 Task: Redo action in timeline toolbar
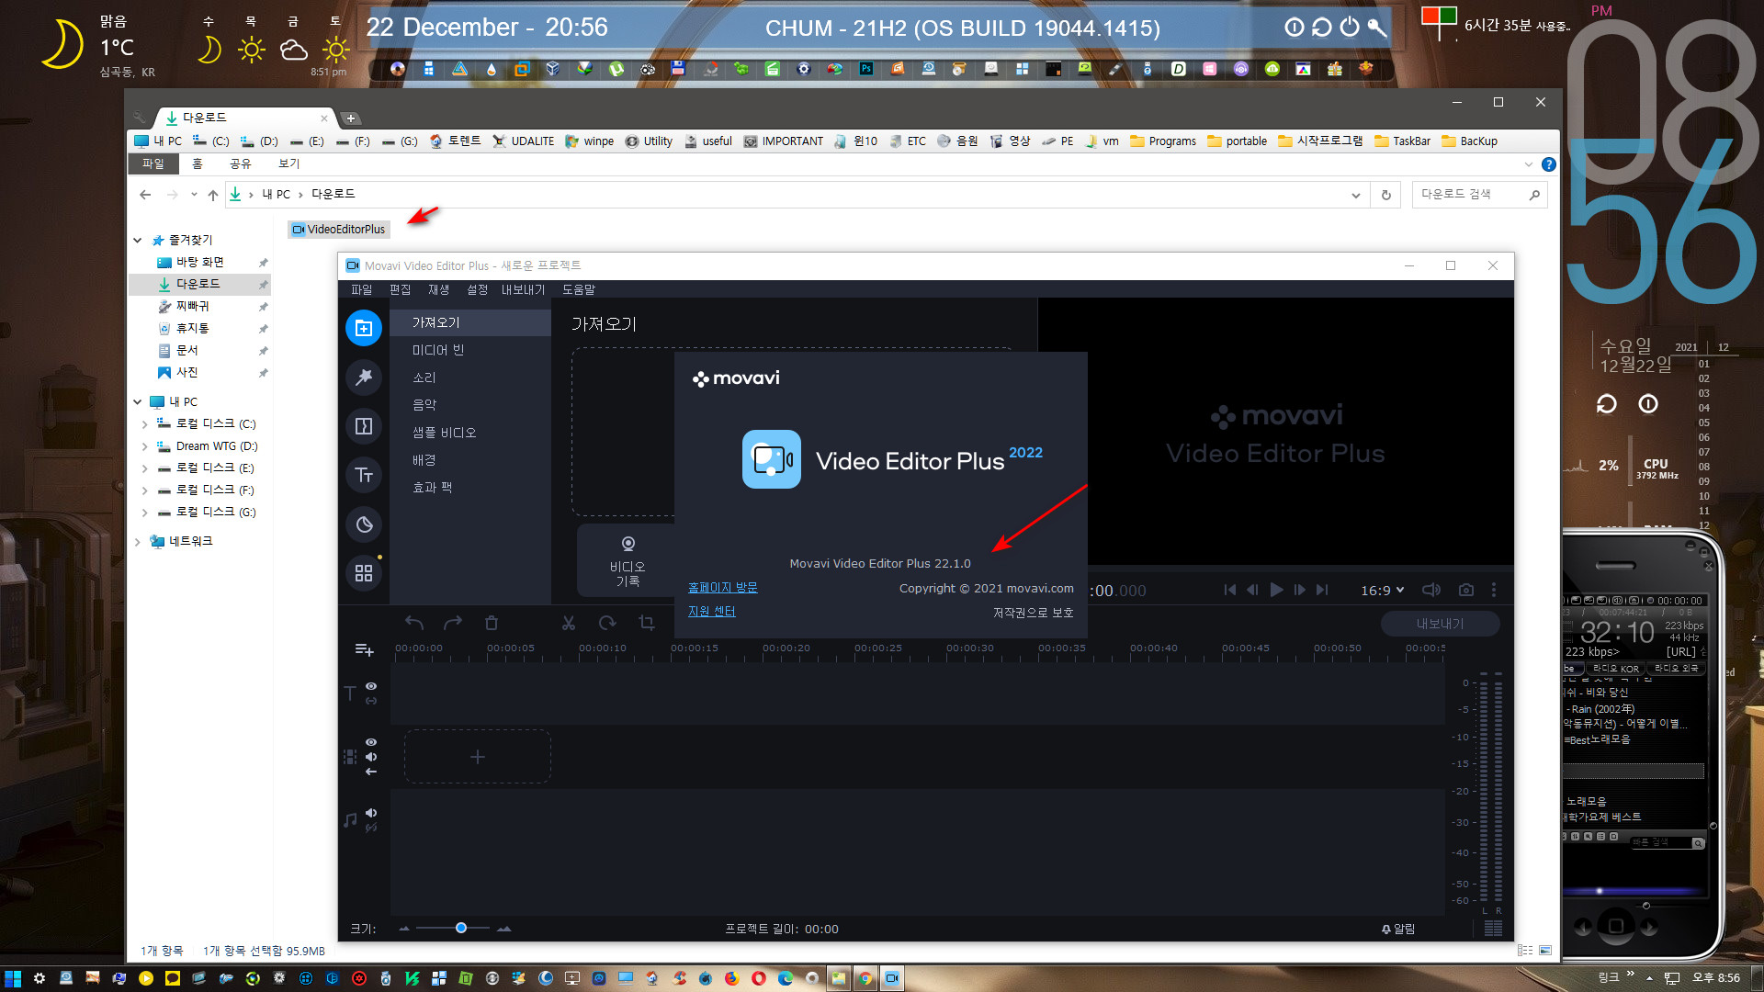pos(453,623)
